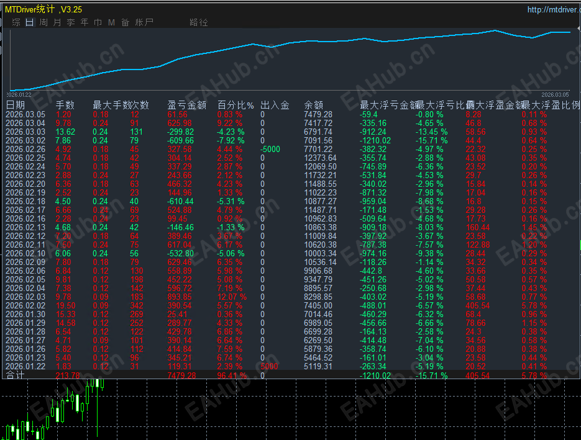Screen dimensions: 581x440
Task: Click the blue equity curve chart
Action: coord(290,59)
